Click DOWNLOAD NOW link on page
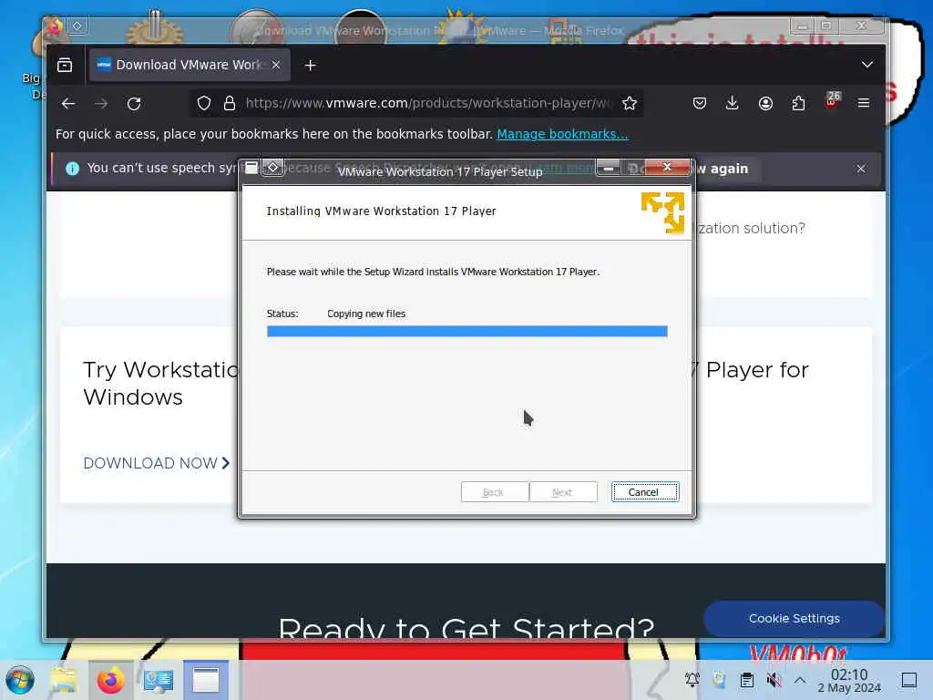 point(157,463)
